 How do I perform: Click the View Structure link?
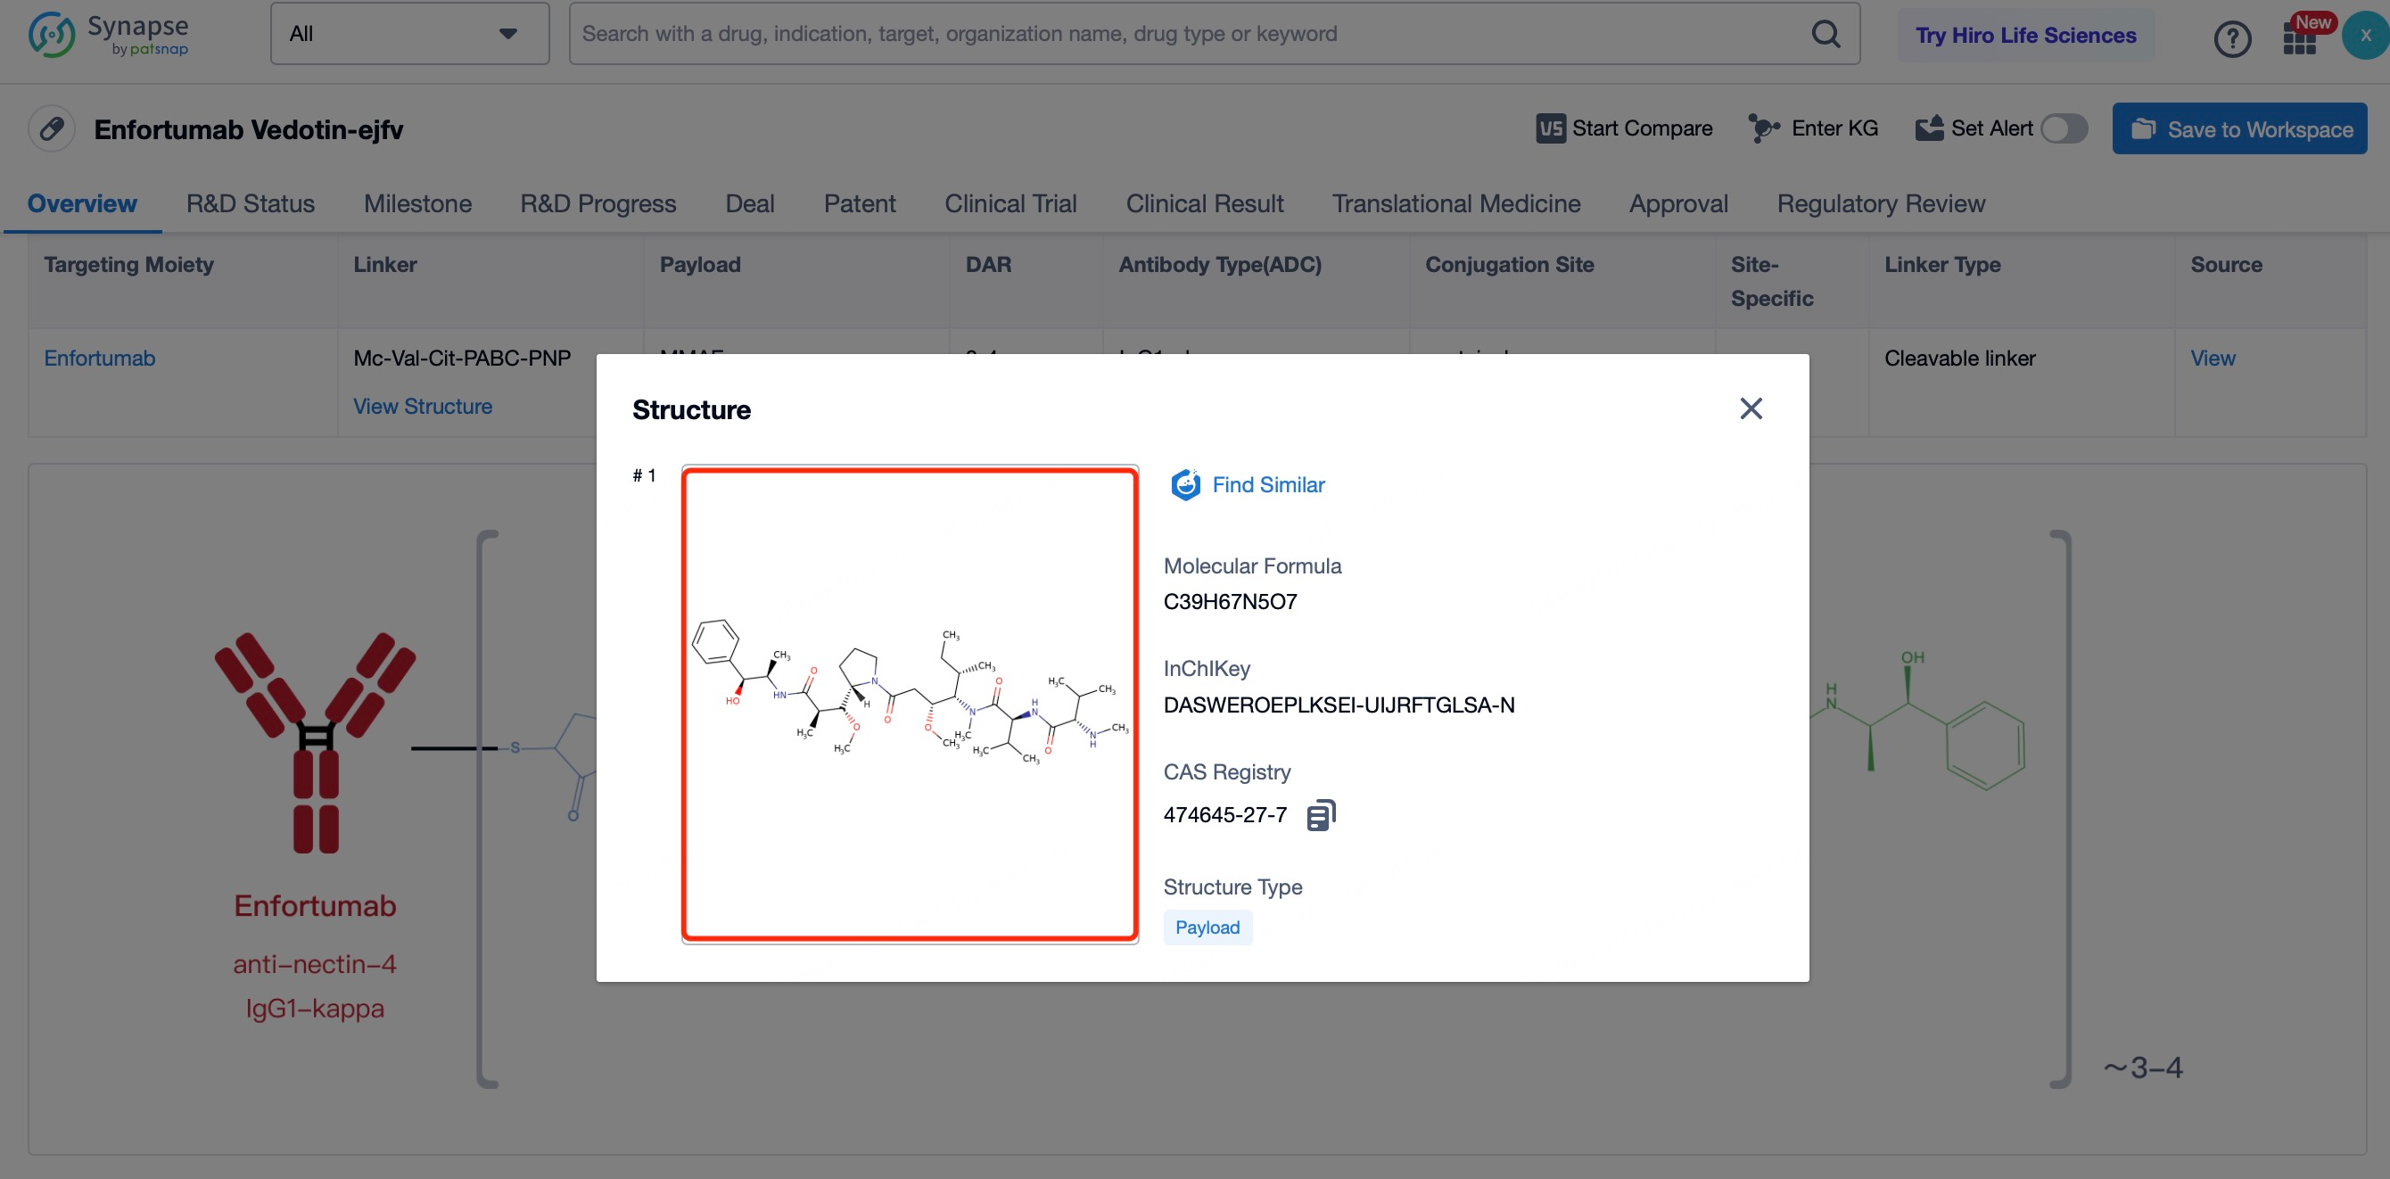click(422, 406)
